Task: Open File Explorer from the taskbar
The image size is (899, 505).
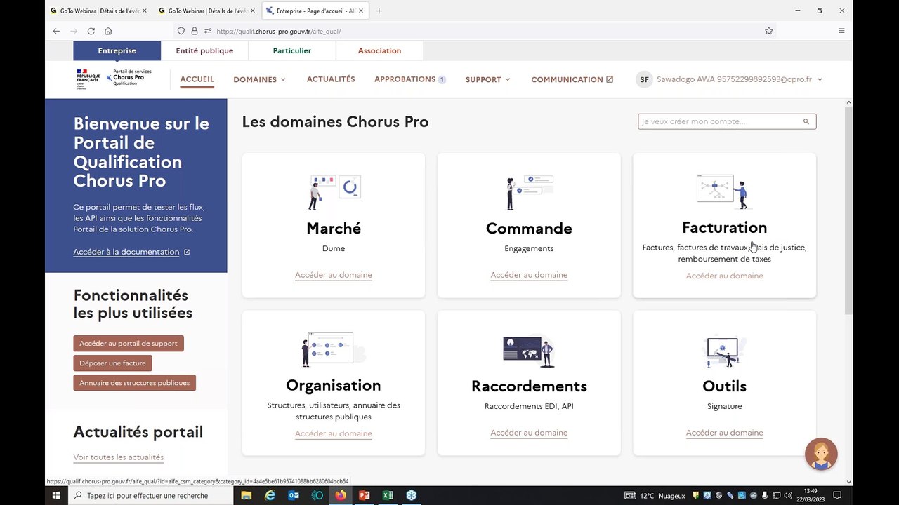Action: coord(247,495)
